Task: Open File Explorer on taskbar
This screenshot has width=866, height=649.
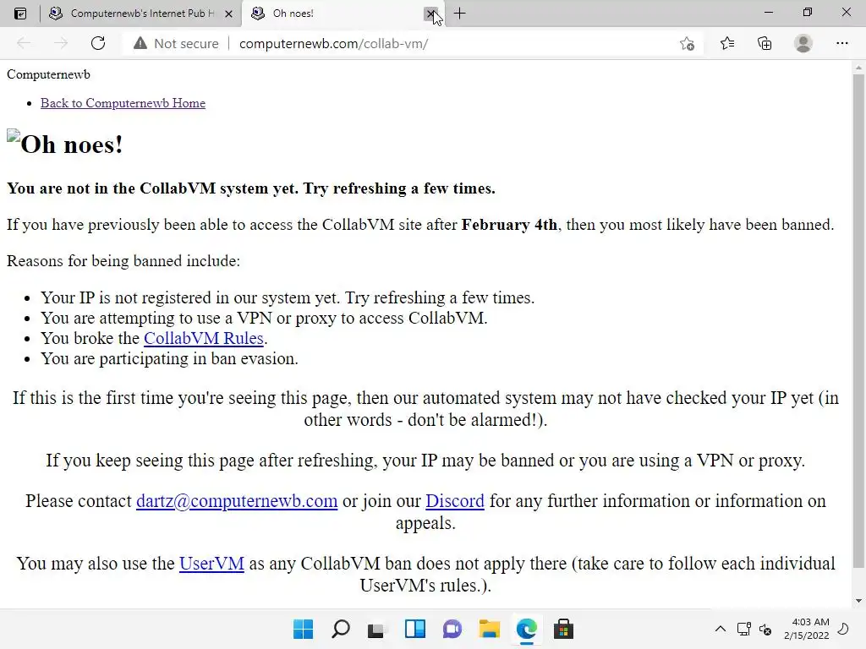Action: pos(489,629)
